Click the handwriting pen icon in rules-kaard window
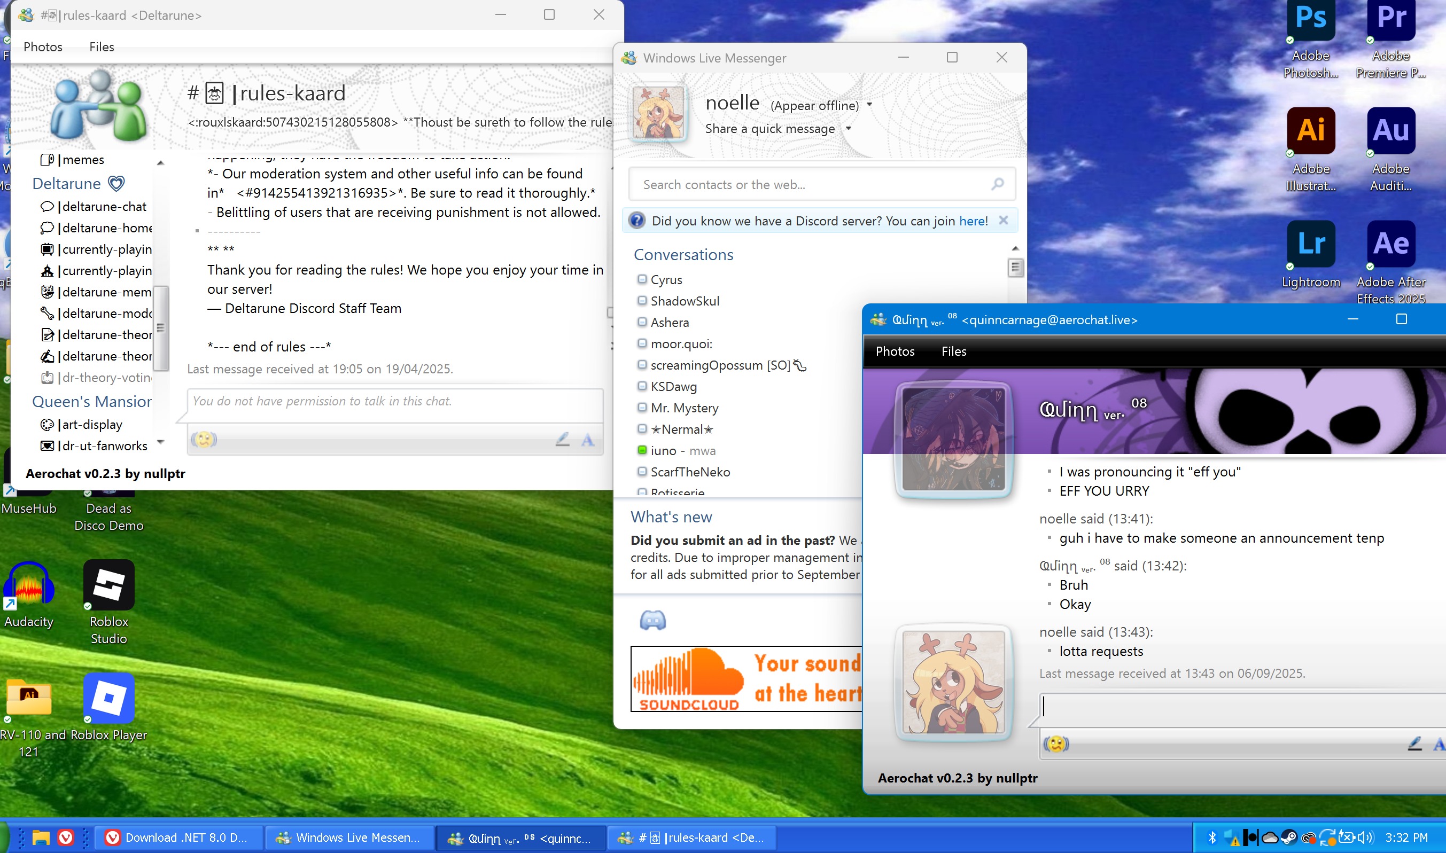The image size is (1446, 853). 562,440
